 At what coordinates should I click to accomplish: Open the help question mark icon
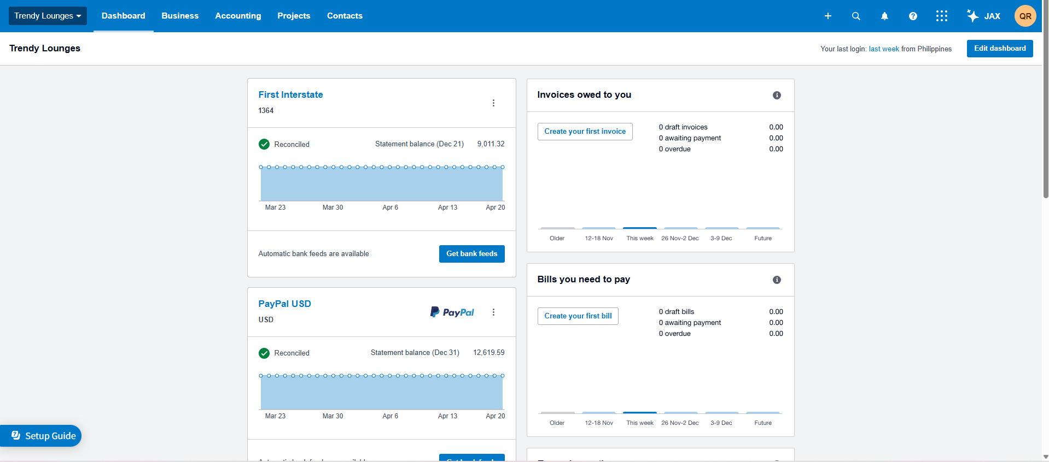tap(913, 16)
